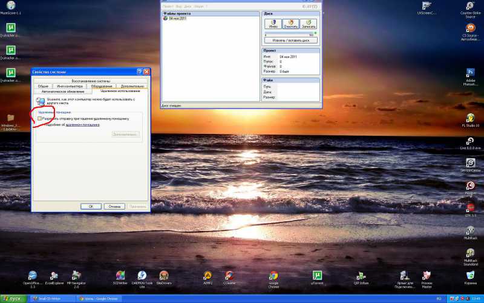Image resolution: width=484 pixels, height=303 pixels.
Task: Click the Burn disc (Записать) button
Action: click(x=310, y=24)
